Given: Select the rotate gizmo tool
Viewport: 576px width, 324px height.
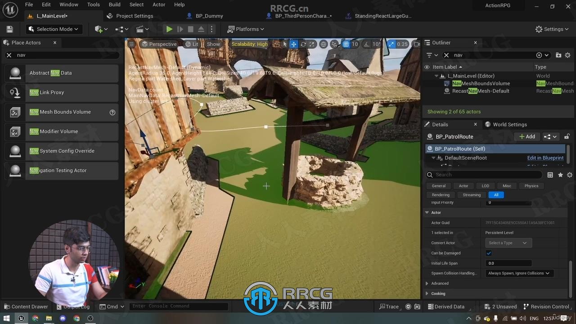Looking at the screenshot, I should tap(303, 44).
